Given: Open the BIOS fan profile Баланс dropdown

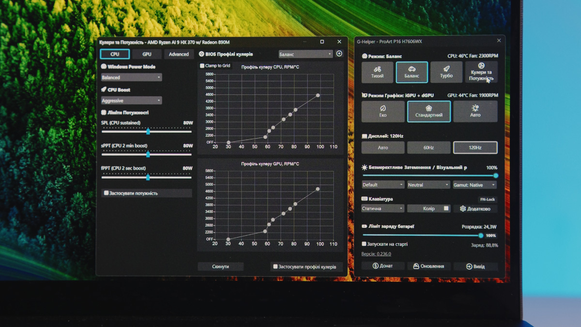Looking at the screenshot, I should pos(306,54).
